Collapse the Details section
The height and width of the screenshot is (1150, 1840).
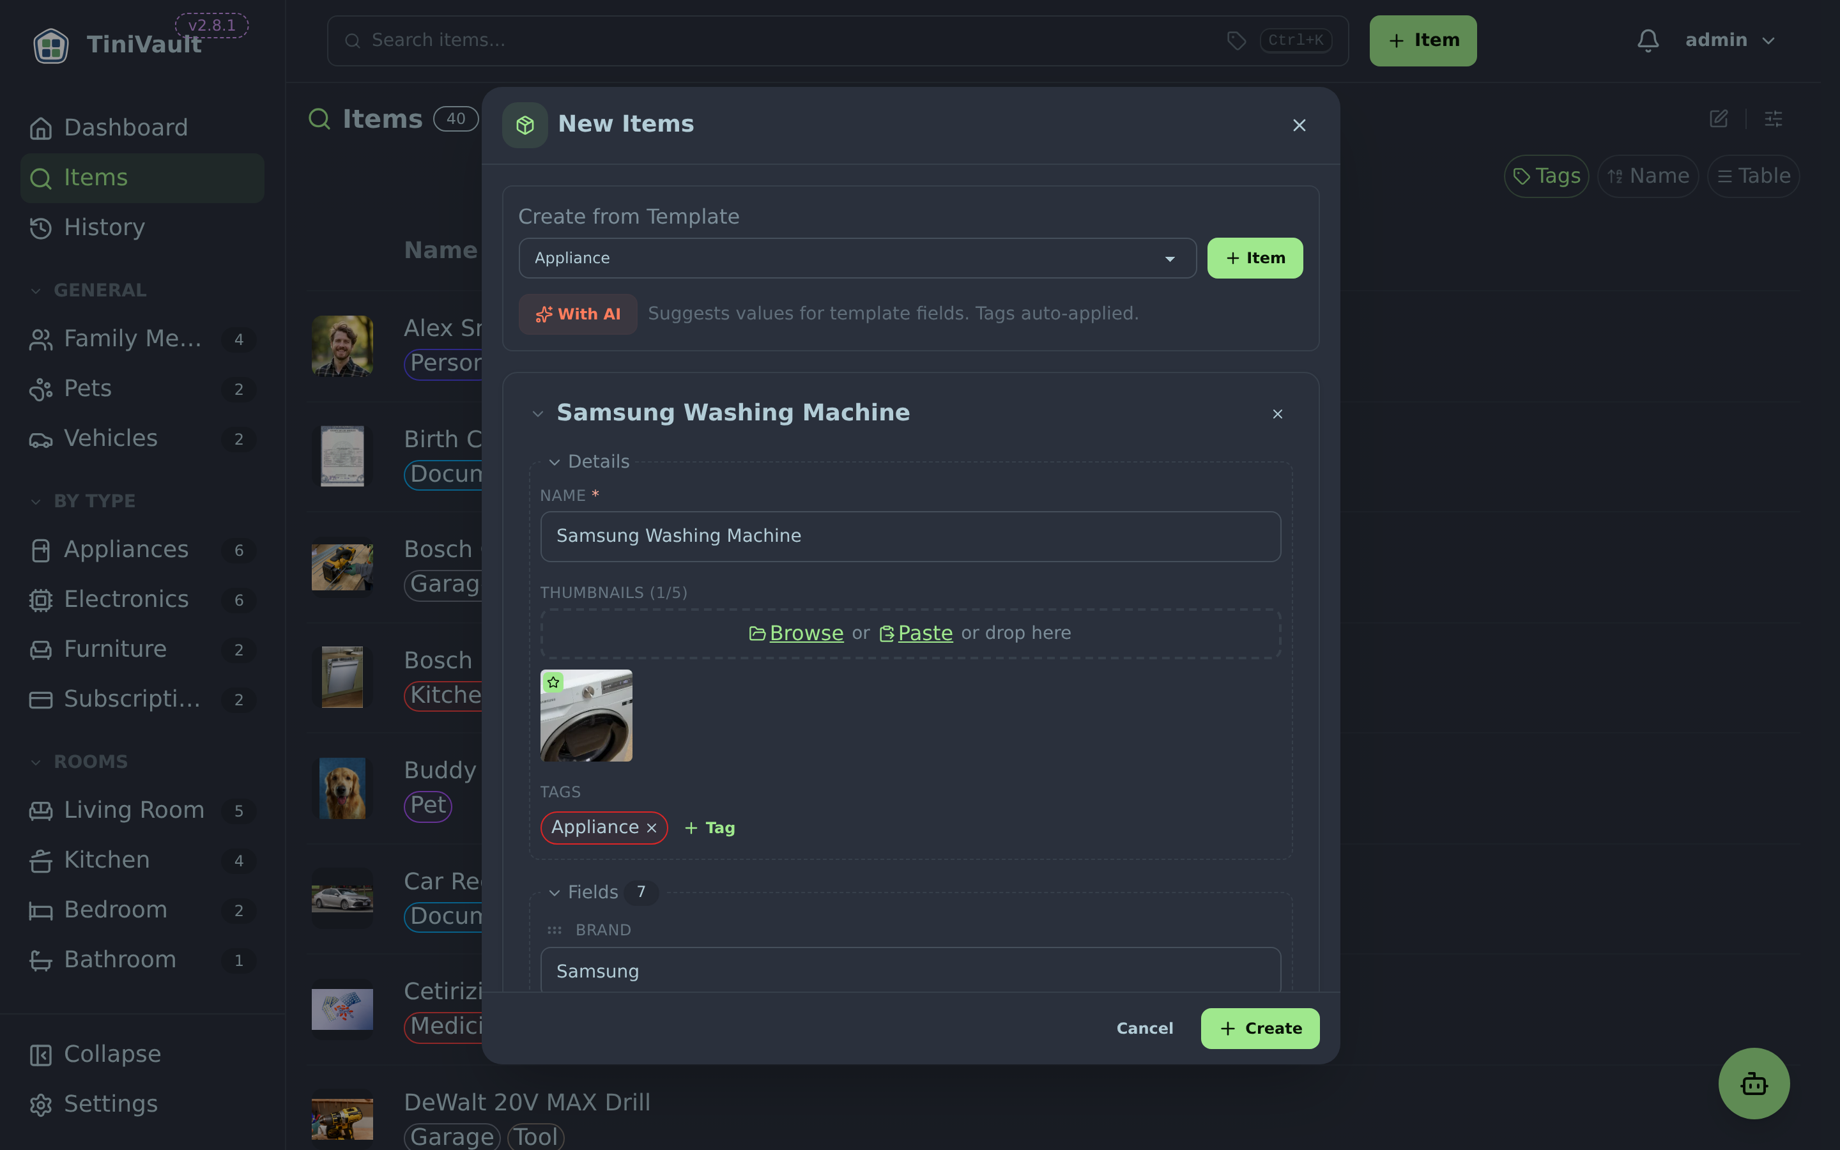pos(553,463)
